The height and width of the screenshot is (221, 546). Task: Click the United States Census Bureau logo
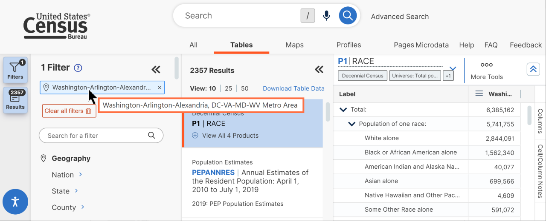tap(57, 26)
